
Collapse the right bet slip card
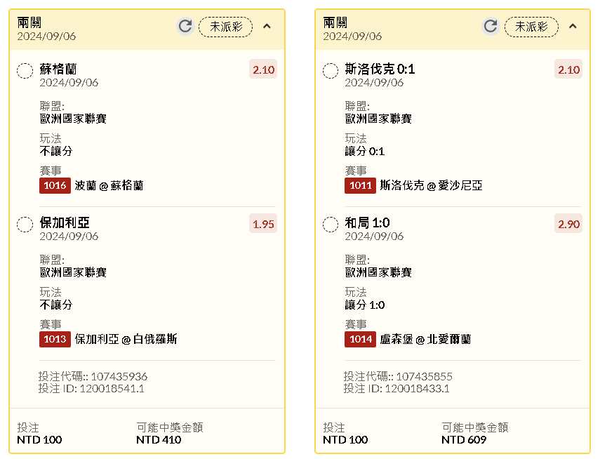[573, 27]
